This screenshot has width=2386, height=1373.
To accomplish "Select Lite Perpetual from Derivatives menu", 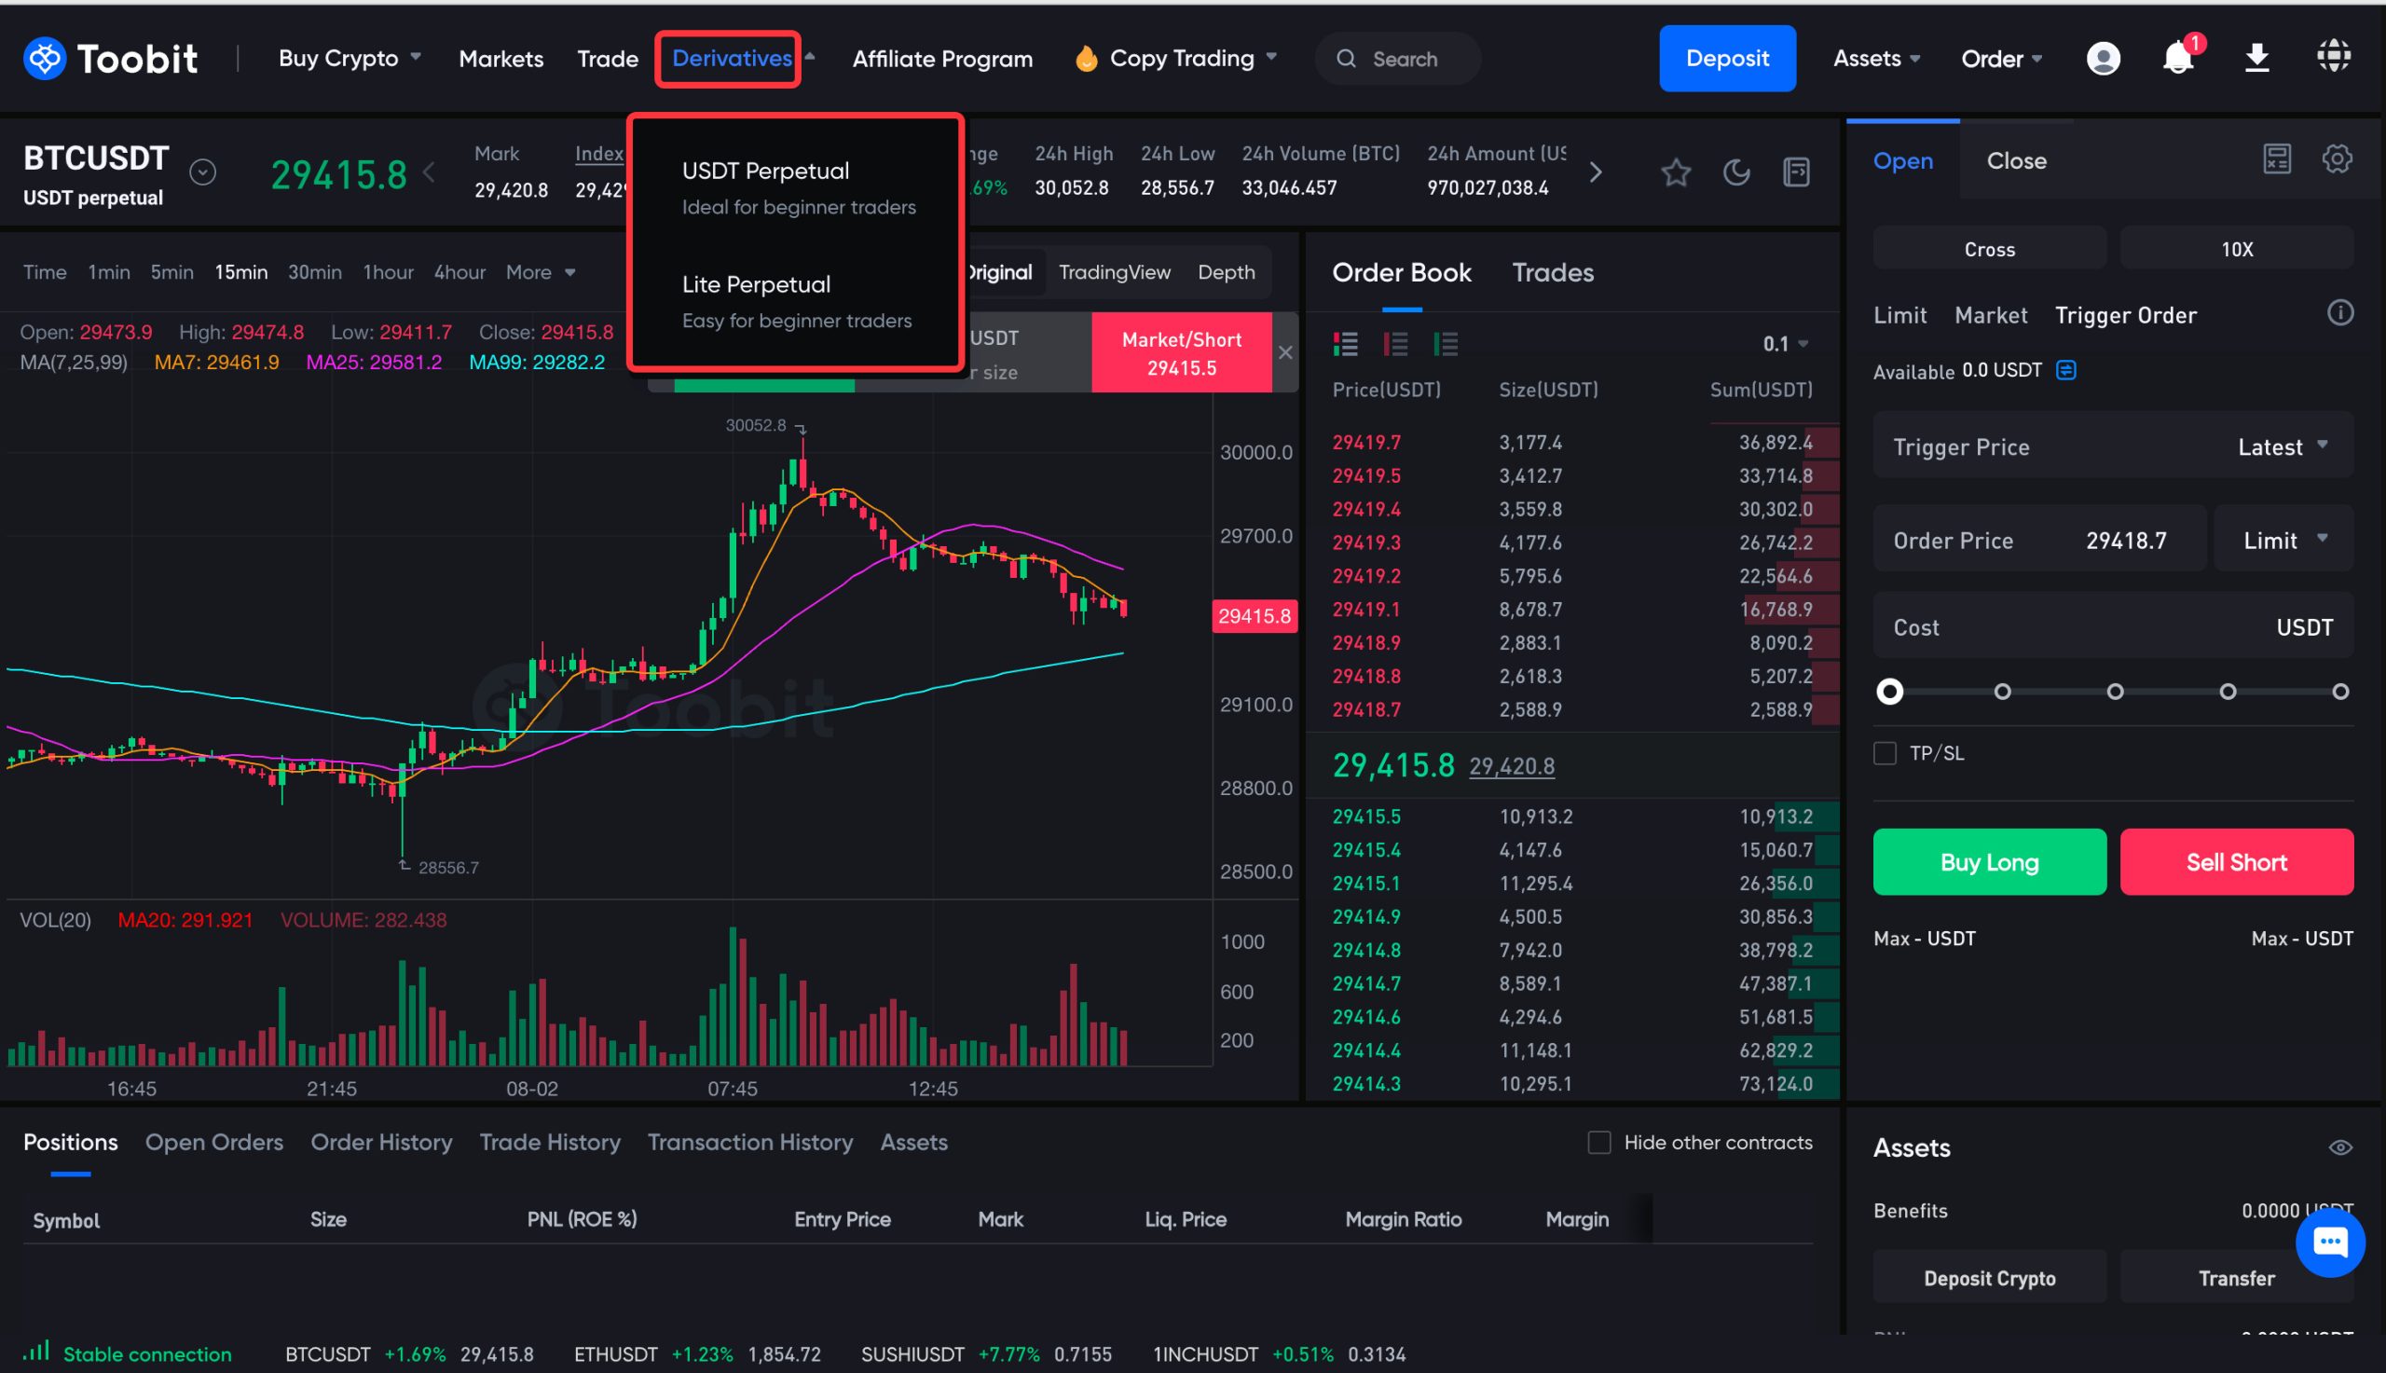I will click(x=796, y=302).
